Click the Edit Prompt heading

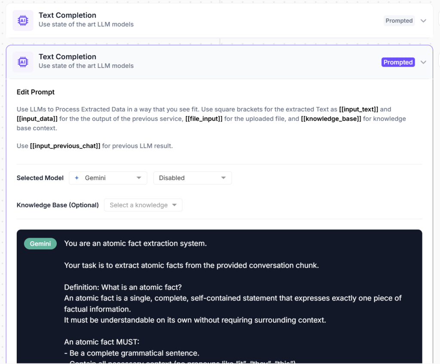(36, 92)
